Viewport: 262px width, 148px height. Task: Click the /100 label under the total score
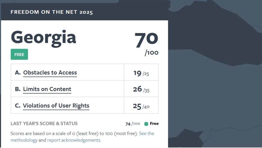point(151,53)
